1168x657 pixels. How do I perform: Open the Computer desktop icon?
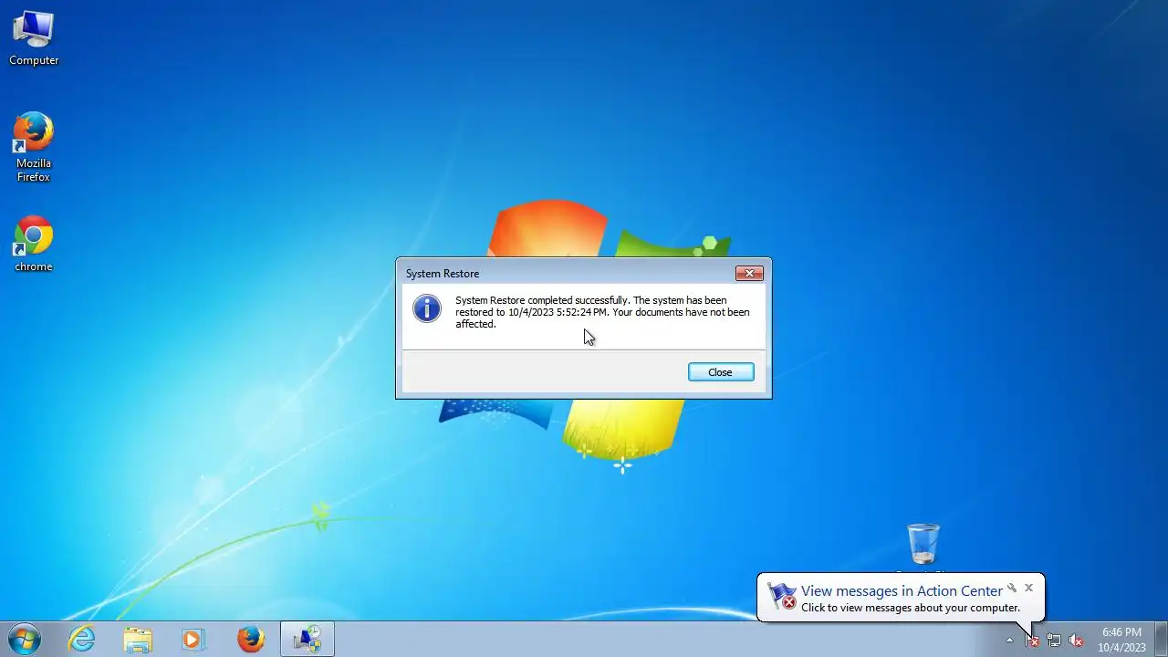pos(34,38)
